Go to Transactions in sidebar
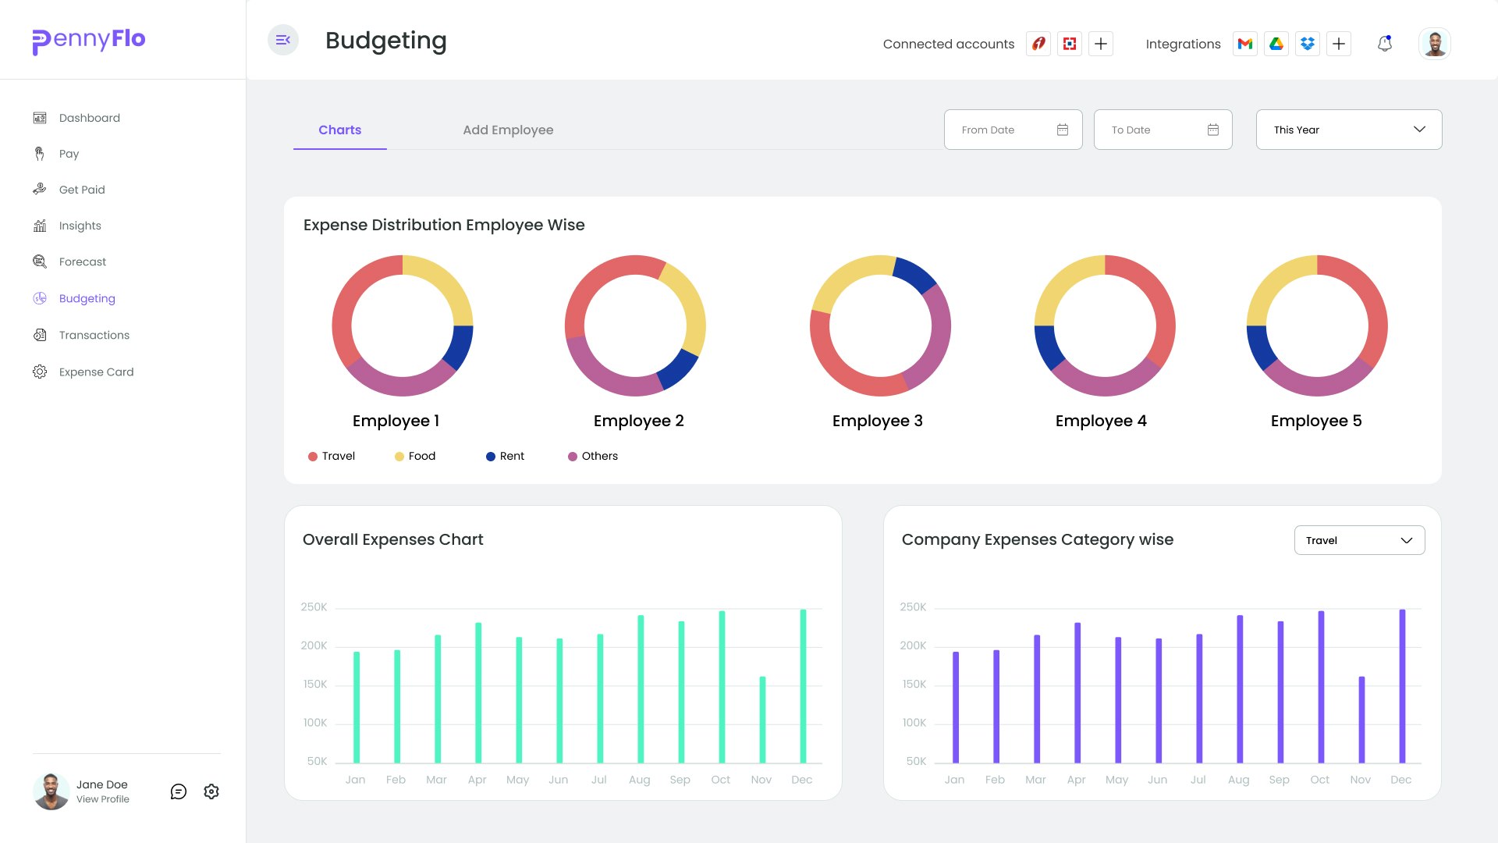 pos(94,335)
